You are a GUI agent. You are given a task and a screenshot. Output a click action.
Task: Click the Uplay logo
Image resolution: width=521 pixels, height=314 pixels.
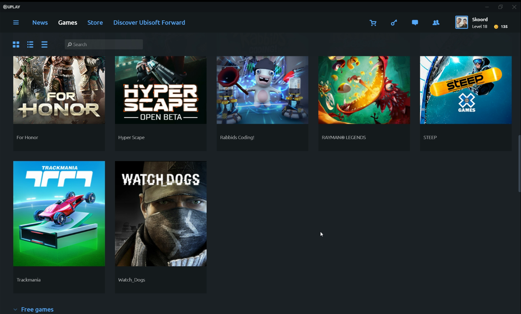[12, 7]
